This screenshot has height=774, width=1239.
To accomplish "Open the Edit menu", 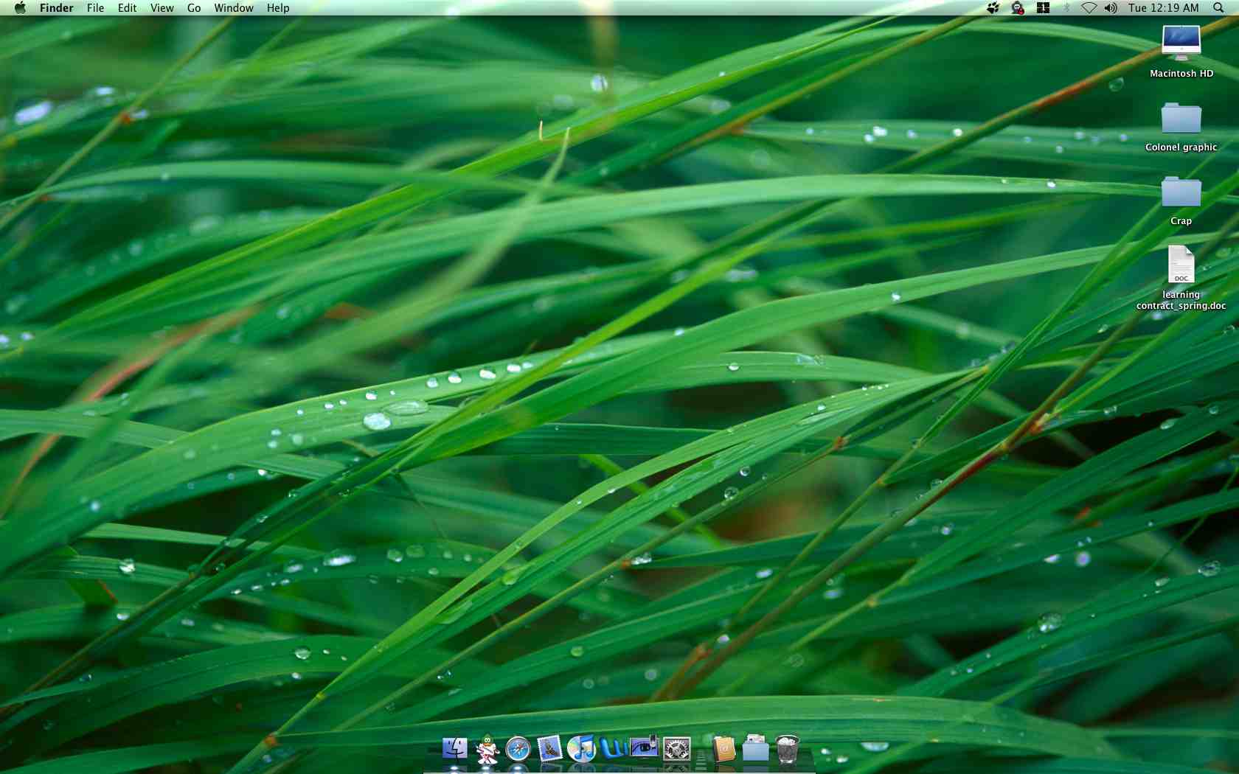I will pyautogui.click(x=127, y=8).
